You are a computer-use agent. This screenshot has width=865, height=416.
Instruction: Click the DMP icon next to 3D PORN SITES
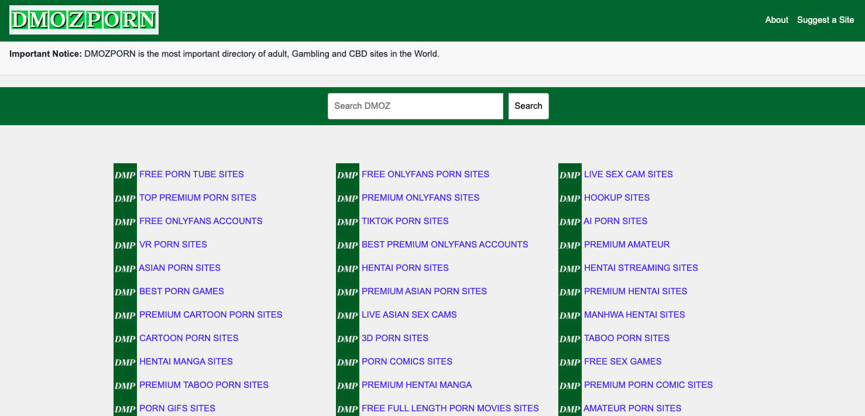pos(348,338)
